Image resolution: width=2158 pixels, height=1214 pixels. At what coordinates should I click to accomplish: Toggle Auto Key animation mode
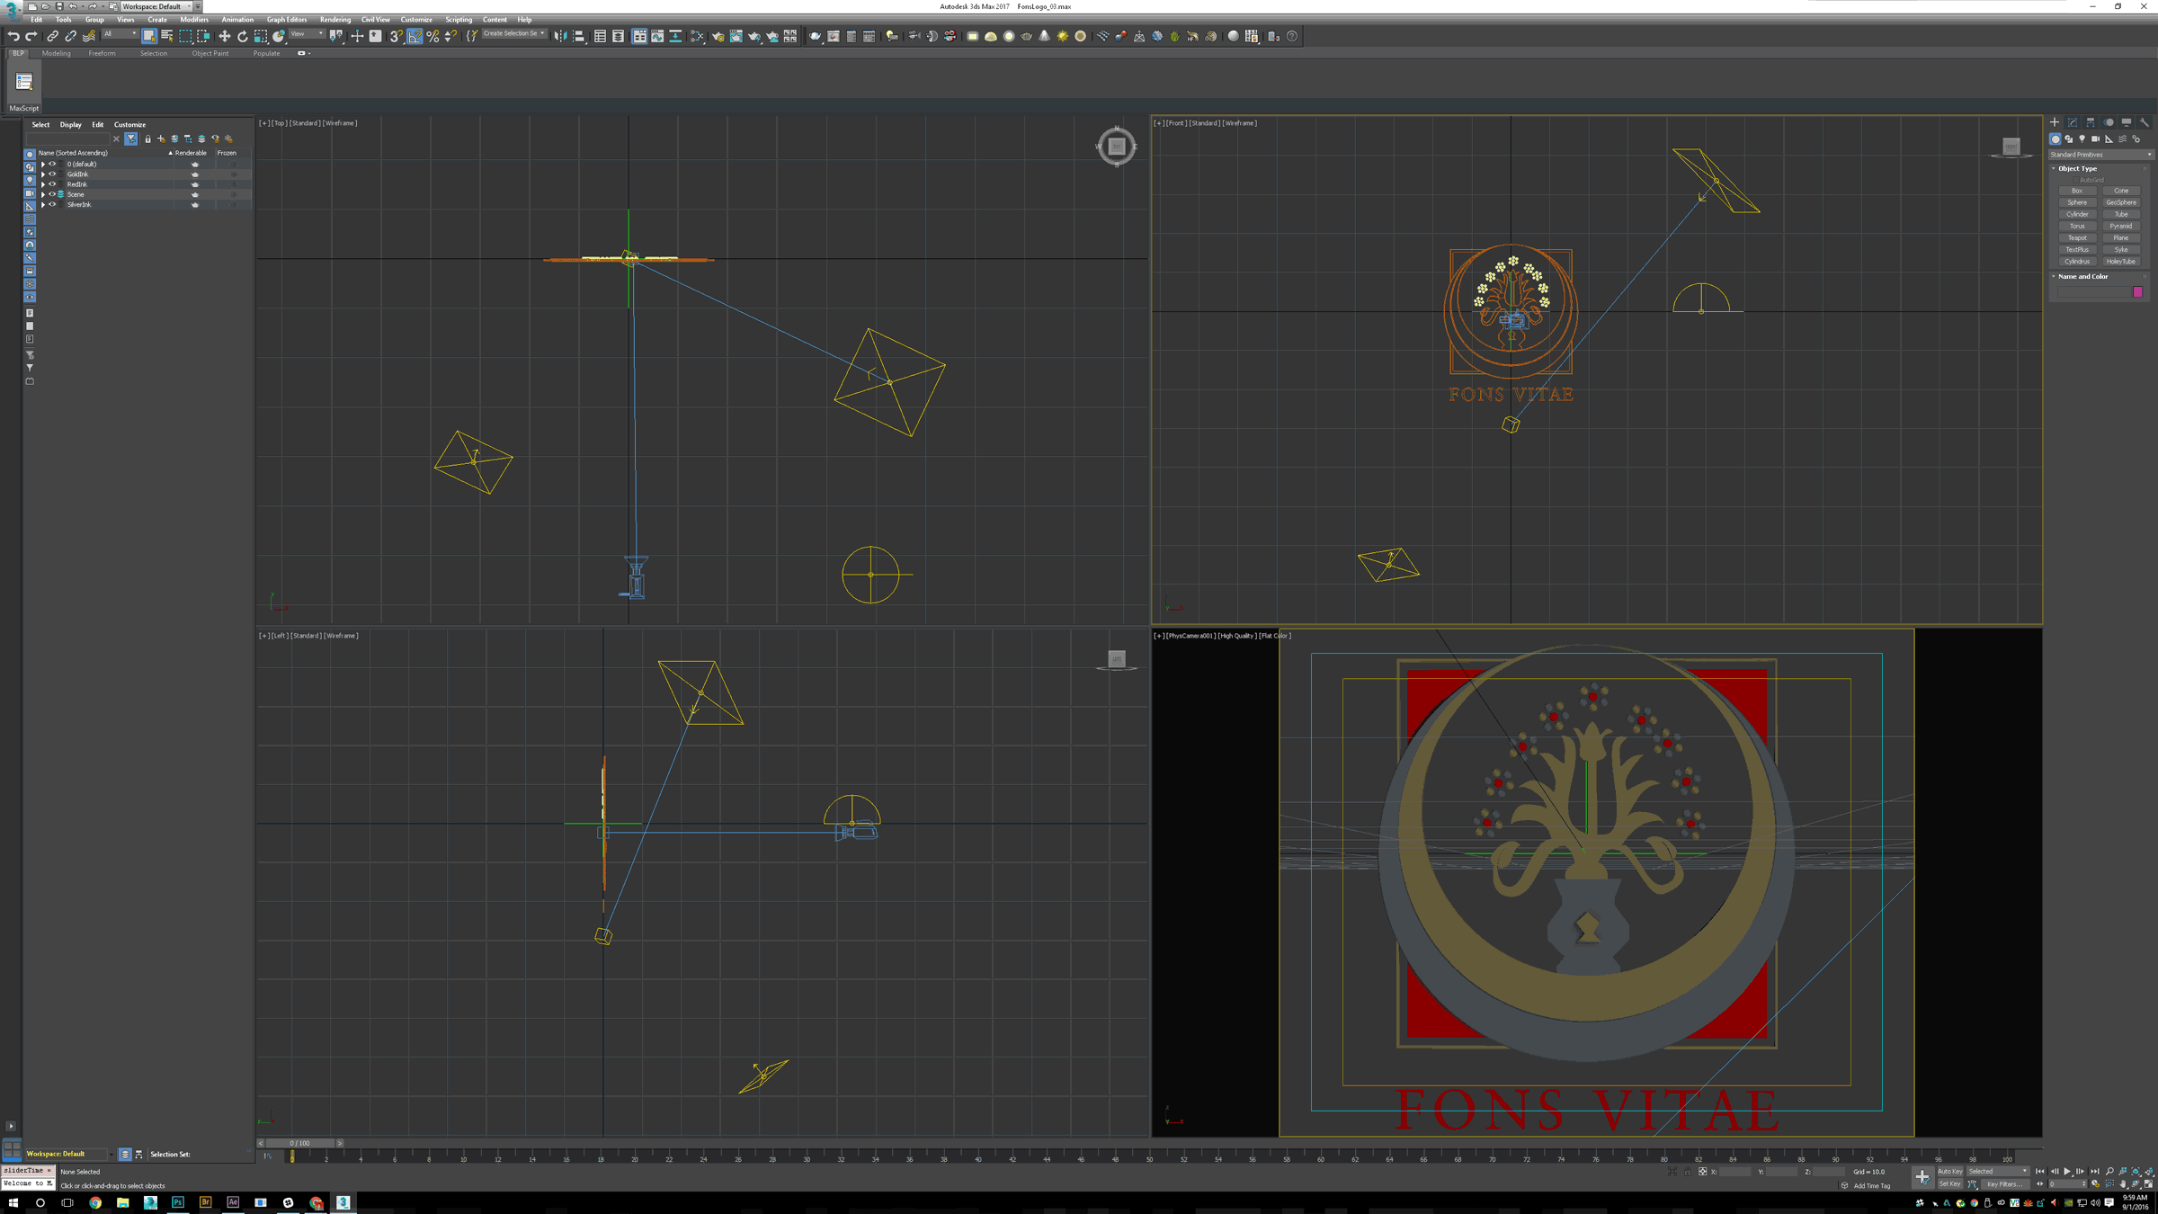tap(1949, 1172)
